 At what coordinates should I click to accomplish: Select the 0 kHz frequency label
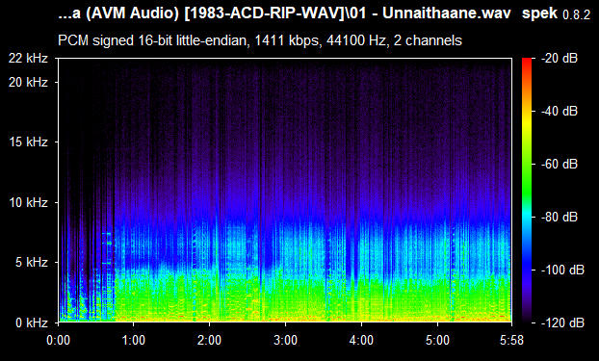coord(32,322)
